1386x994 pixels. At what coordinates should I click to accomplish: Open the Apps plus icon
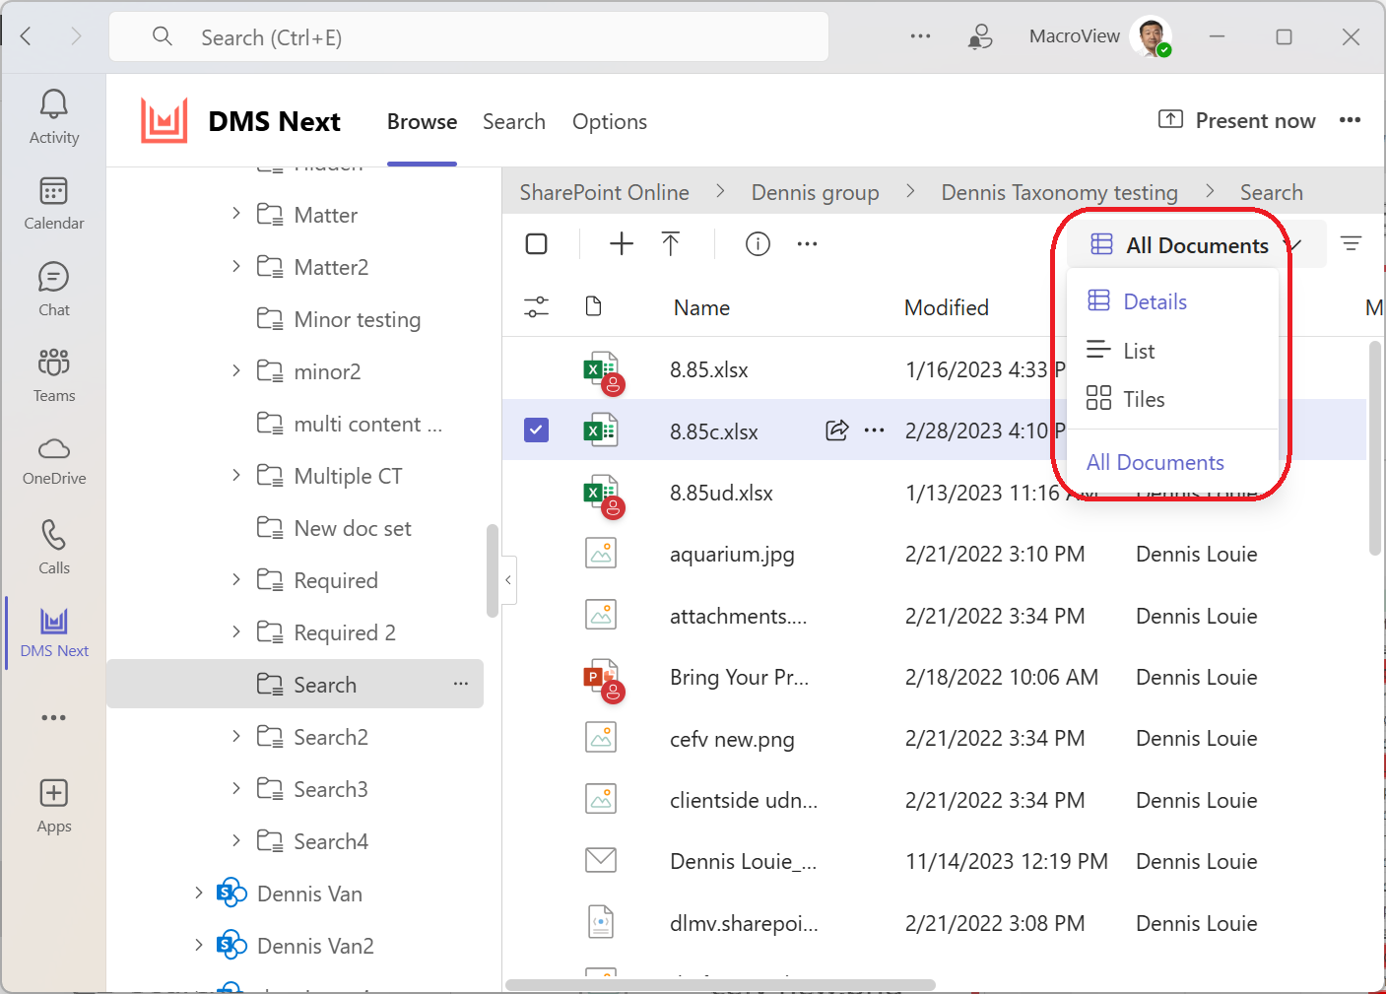(54, 806)
